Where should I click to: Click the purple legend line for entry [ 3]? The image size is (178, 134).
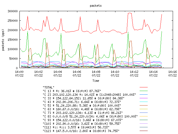144,98
